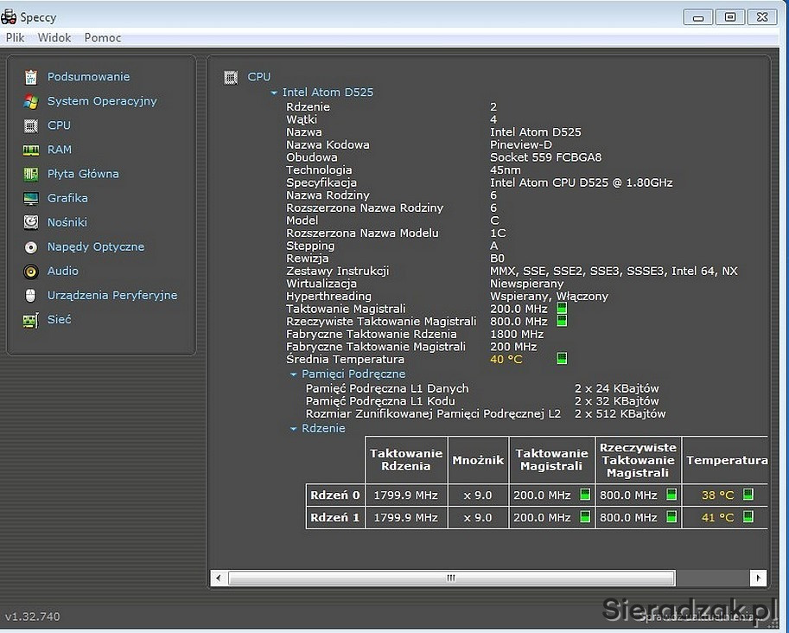Image resolution: width=789 pixels, height=633 pixels.
Task: Click the Temperatura column header
Action: [725, 460]
